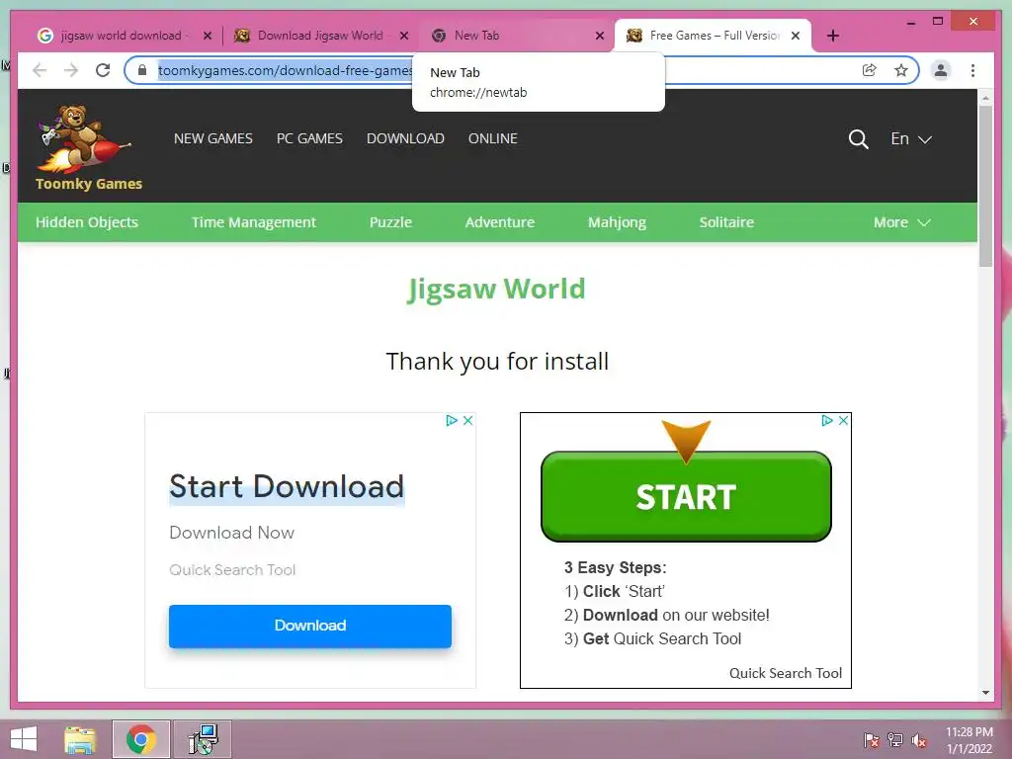
Task: Close the New Tab tab
Action: (600, 36)
